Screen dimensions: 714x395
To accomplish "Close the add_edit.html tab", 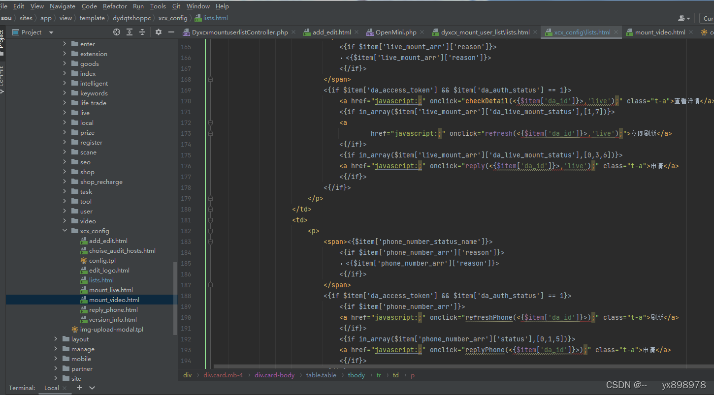I will pos(357,32).
